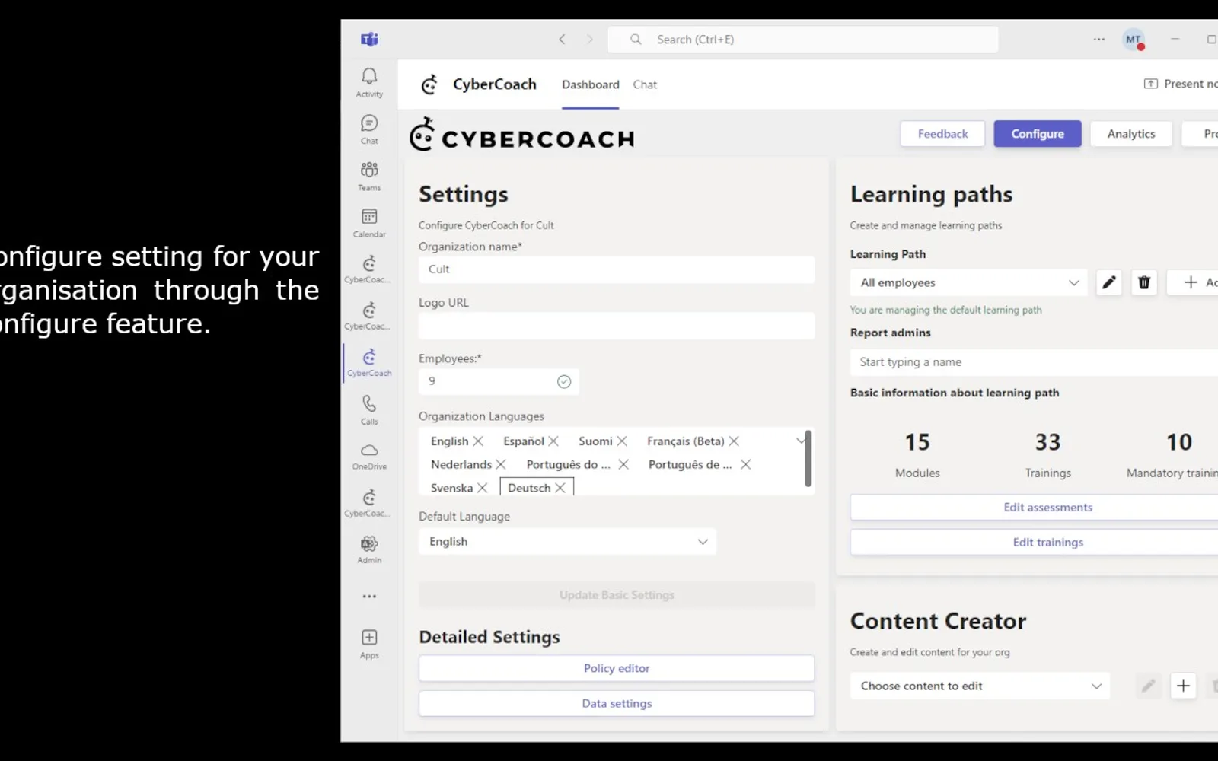
Task: Show more apps via sidebar ellipsis
Action: [x=369, y=597]
